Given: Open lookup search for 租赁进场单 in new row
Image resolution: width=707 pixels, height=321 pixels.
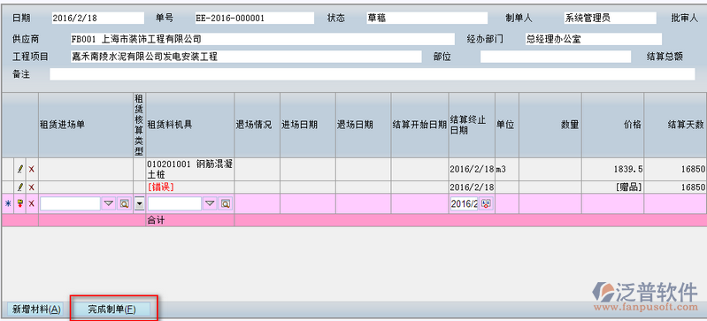Looking at the screenshot, I should pos(124,203).
